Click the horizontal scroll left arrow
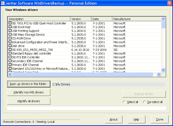This screenshot has height=126, width=173. pos(10,74)
